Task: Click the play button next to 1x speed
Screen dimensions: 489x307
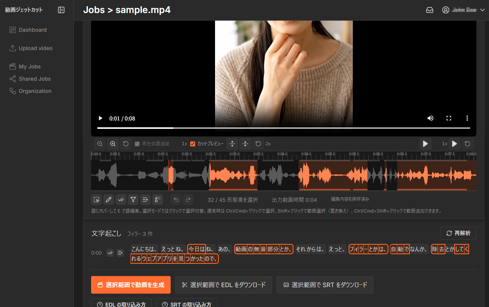Action: (455, 144)
